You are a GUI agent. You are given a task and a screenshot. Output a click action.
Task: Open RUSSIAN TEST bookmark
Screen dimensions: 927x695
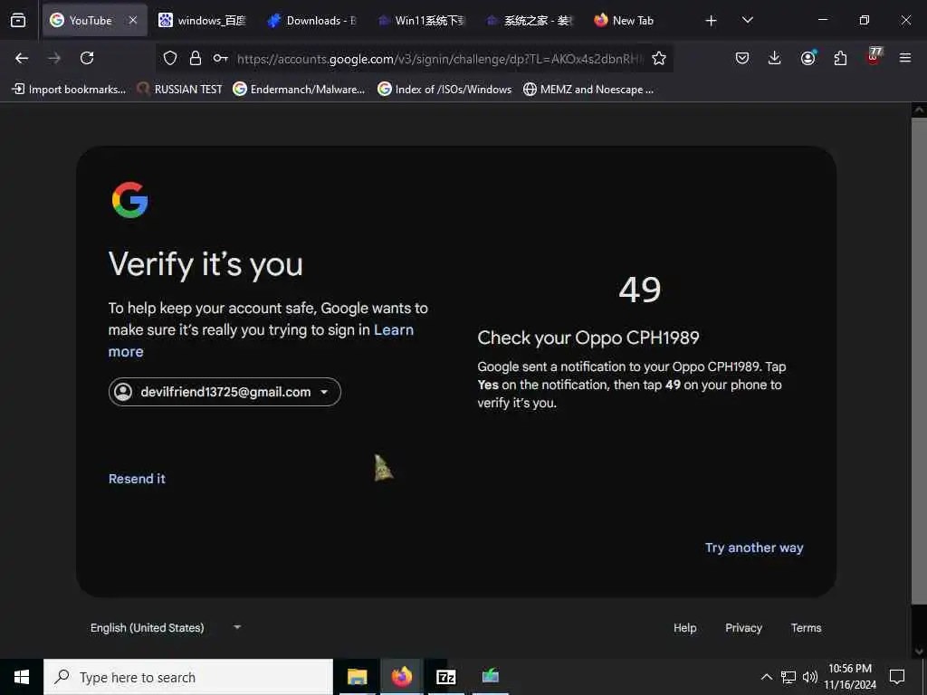coord(179,90)
